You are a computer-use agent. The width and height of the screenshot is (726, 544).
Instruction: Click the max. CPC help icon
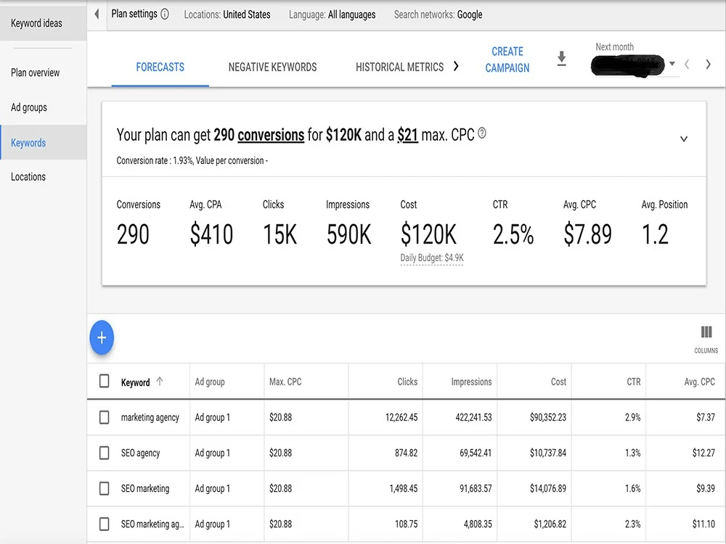click(x=482, y=133)
